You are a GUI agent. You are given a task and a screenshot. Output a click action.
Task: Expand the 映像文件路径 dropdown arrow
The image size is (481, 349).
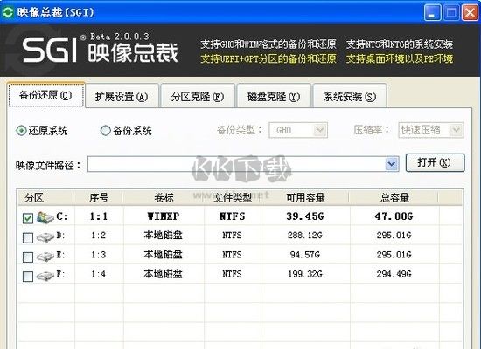(x=392, y=164)
